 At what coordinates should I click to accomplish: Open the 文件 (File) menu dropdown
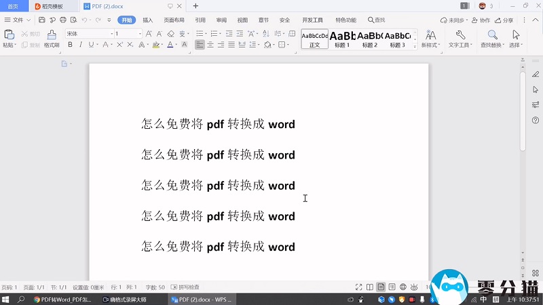[18, 20]
